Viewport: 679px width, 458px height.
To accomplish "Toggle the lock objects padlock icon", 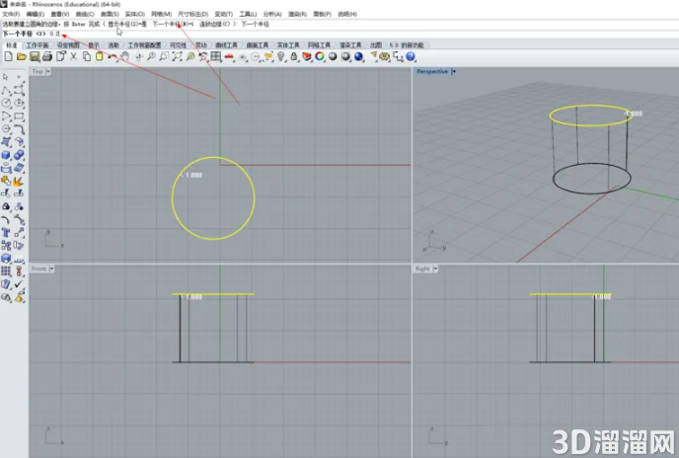I will click(294, 56).
